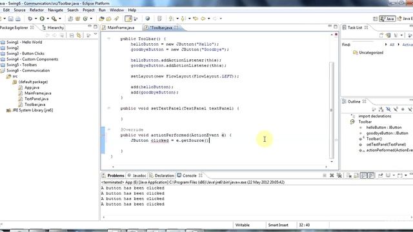Viewport: 413px width, 232px height.
Task: Open the Debug button dropdown arrow
Action: pos(35,19)
